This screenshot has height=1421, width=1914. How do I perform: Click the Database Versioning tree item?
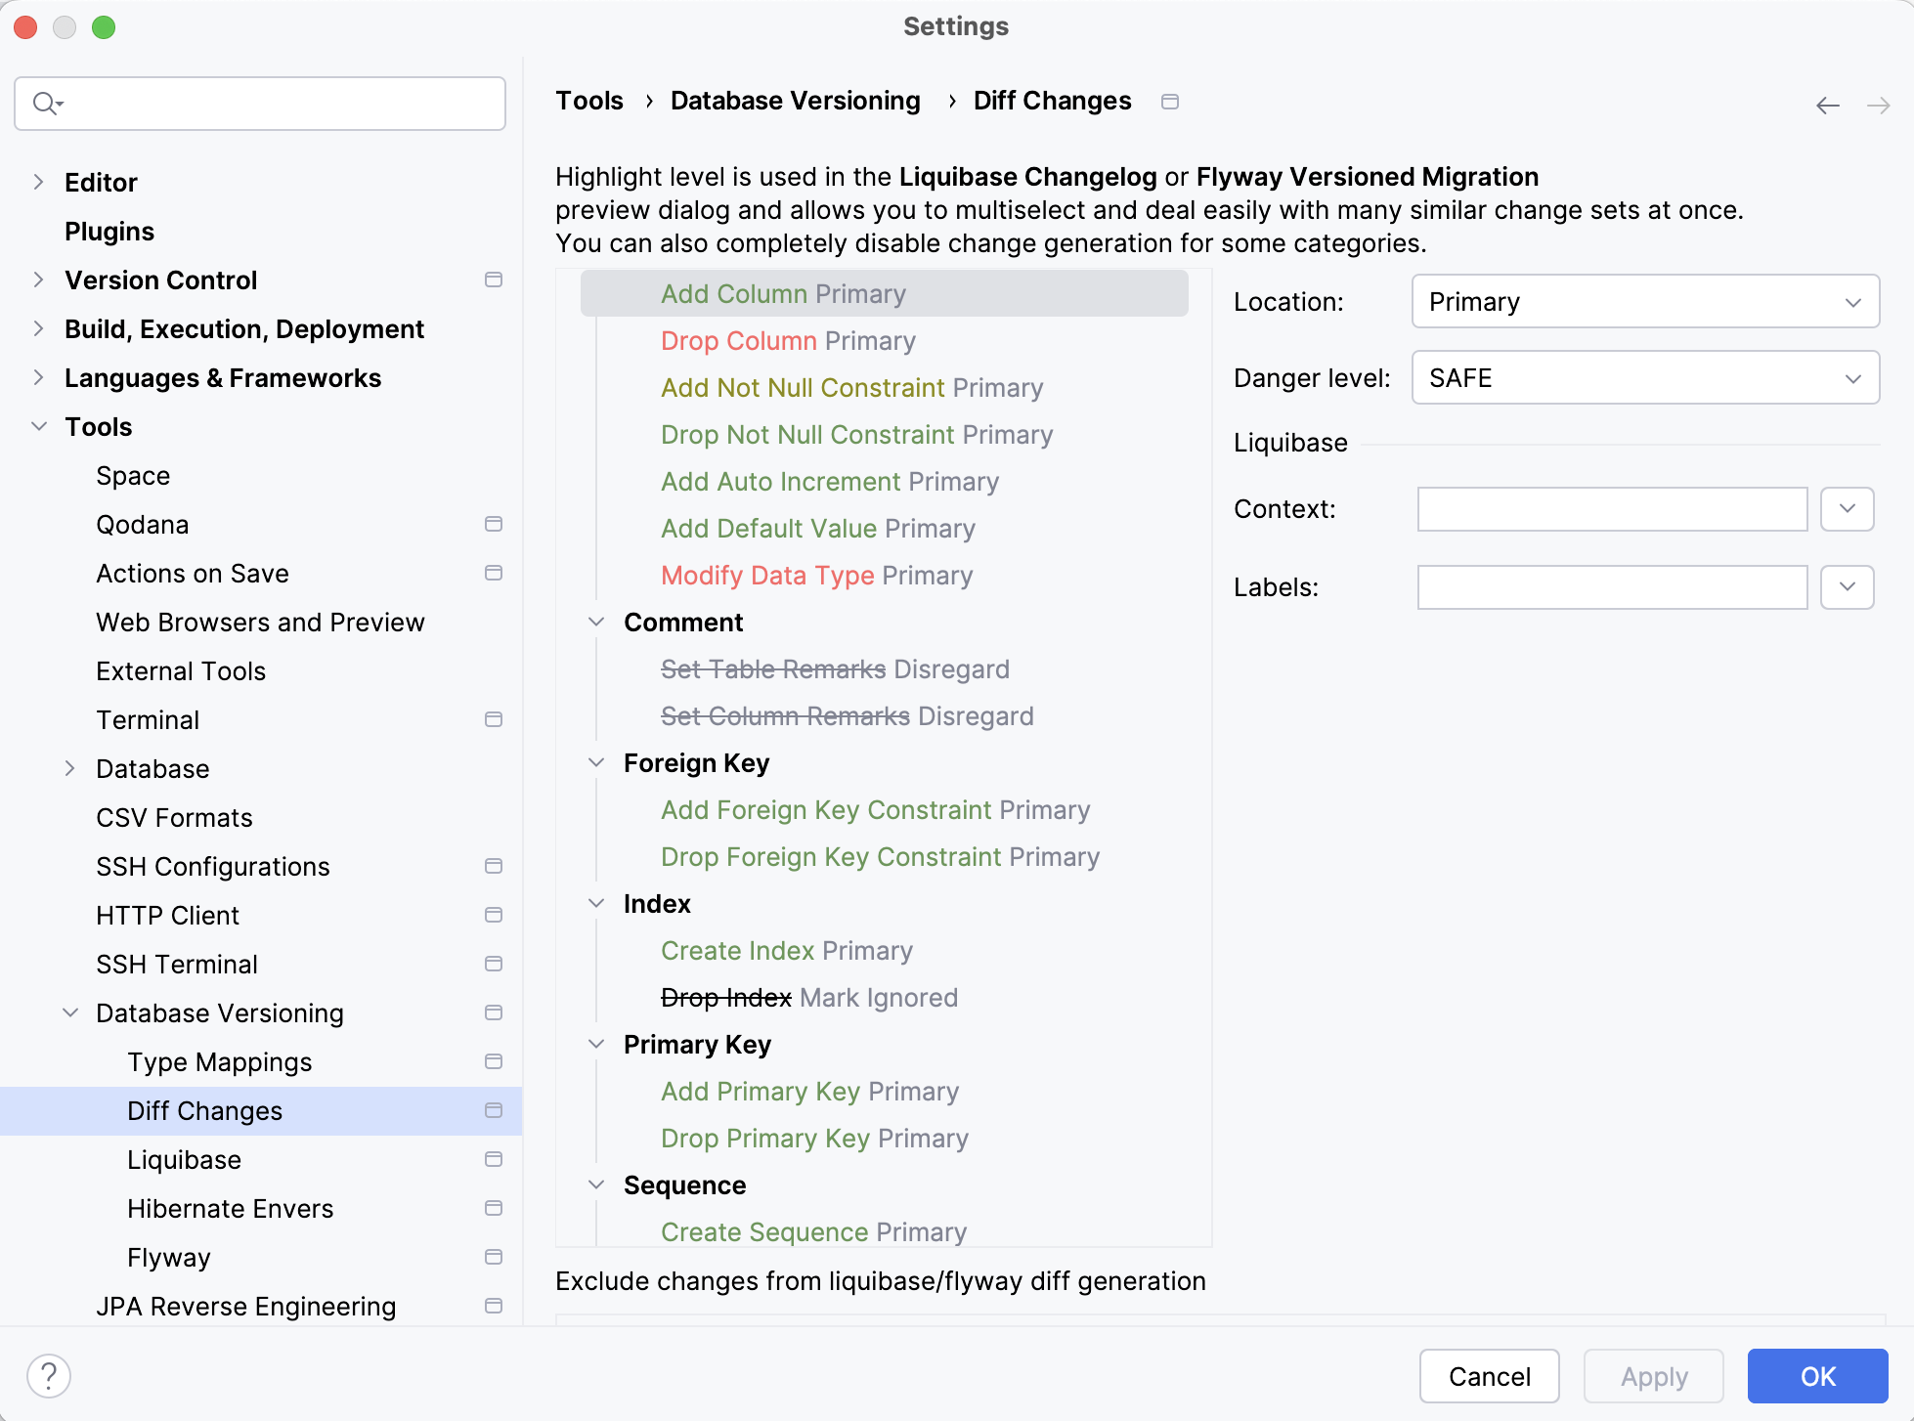tap(220, 1013)
